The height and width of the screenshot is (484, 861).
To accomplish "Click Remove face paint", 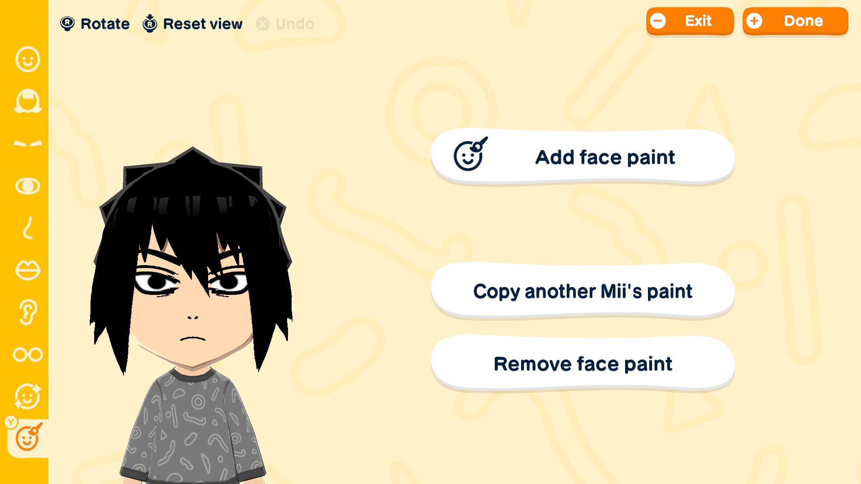I will pyautogui.click(x=583, y=364).
